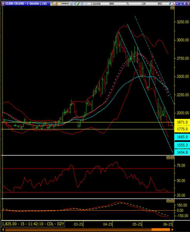
Task: Open the IND indicator menu
Action: tap(160, 4)
